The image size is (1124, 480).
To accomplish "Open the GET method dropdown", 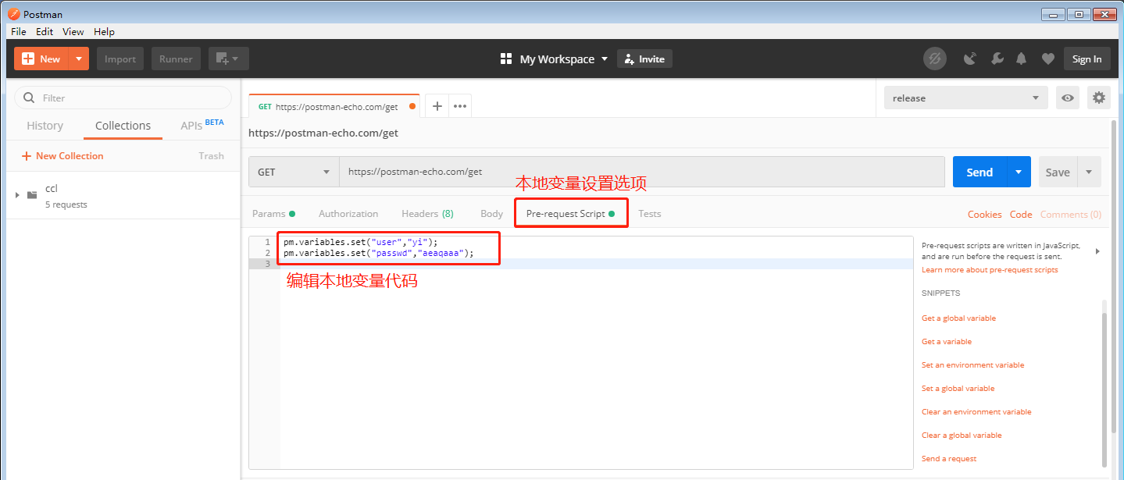I will [x=294, y=172].
